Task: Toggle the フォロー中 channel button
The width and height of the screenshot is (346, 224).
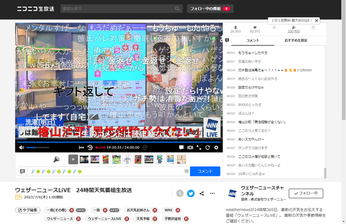Action: 306,193
